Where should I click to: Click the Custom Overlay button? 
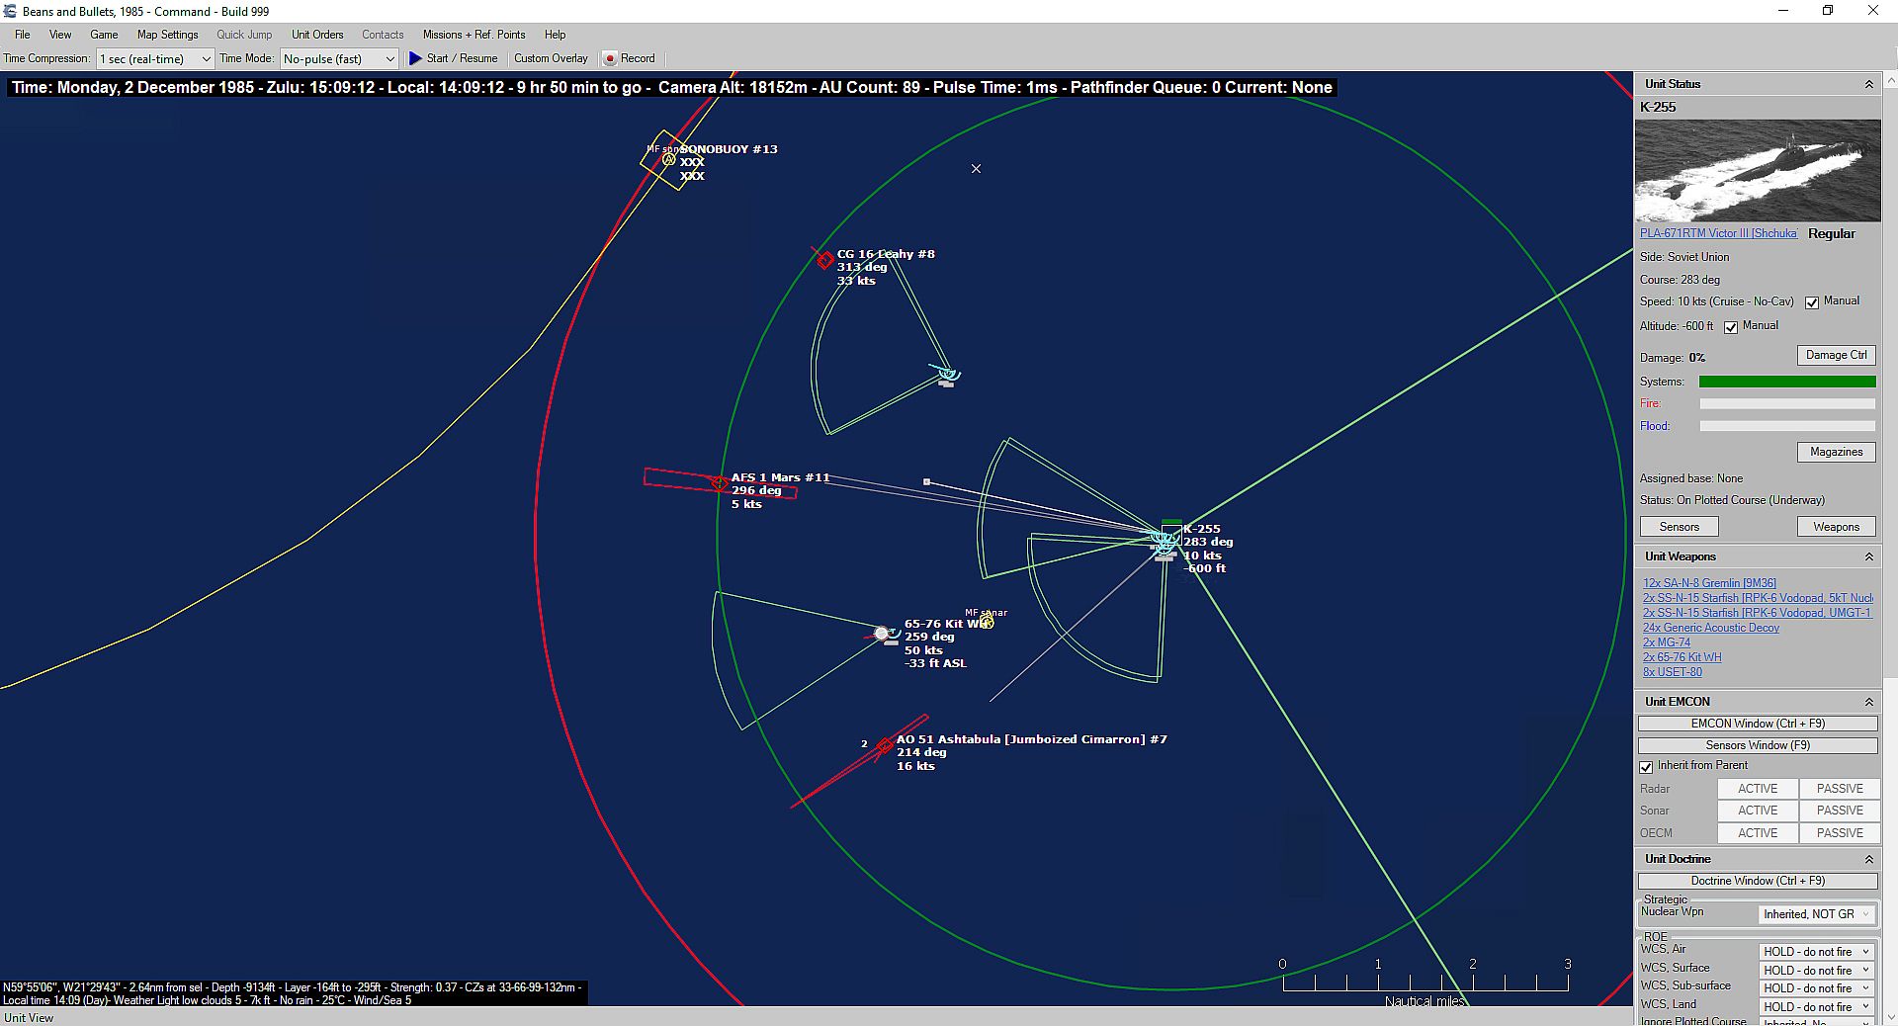pos(551,58)
